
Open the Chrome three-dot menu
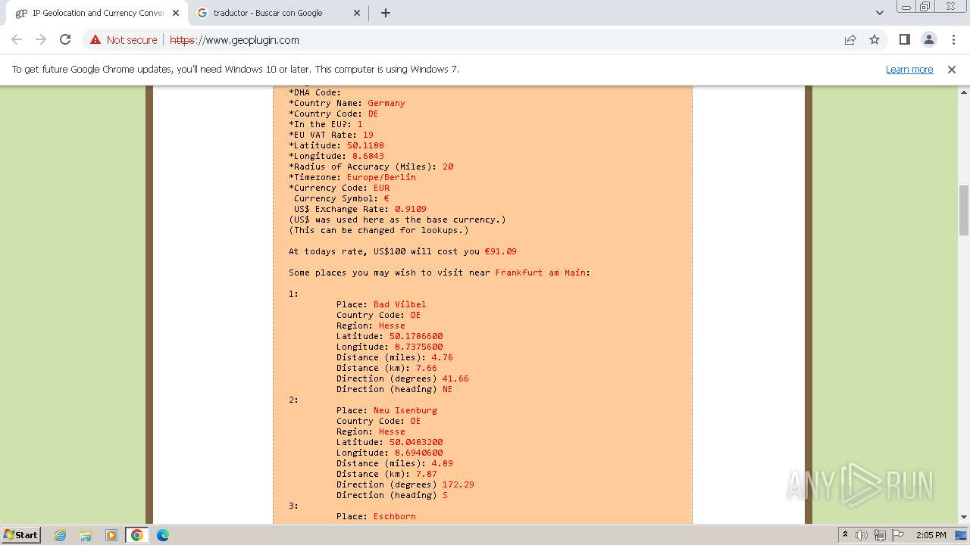(953, 40)
